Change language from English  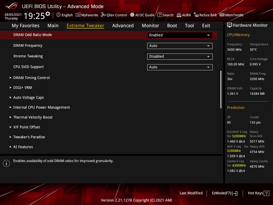tap(67, 15)
